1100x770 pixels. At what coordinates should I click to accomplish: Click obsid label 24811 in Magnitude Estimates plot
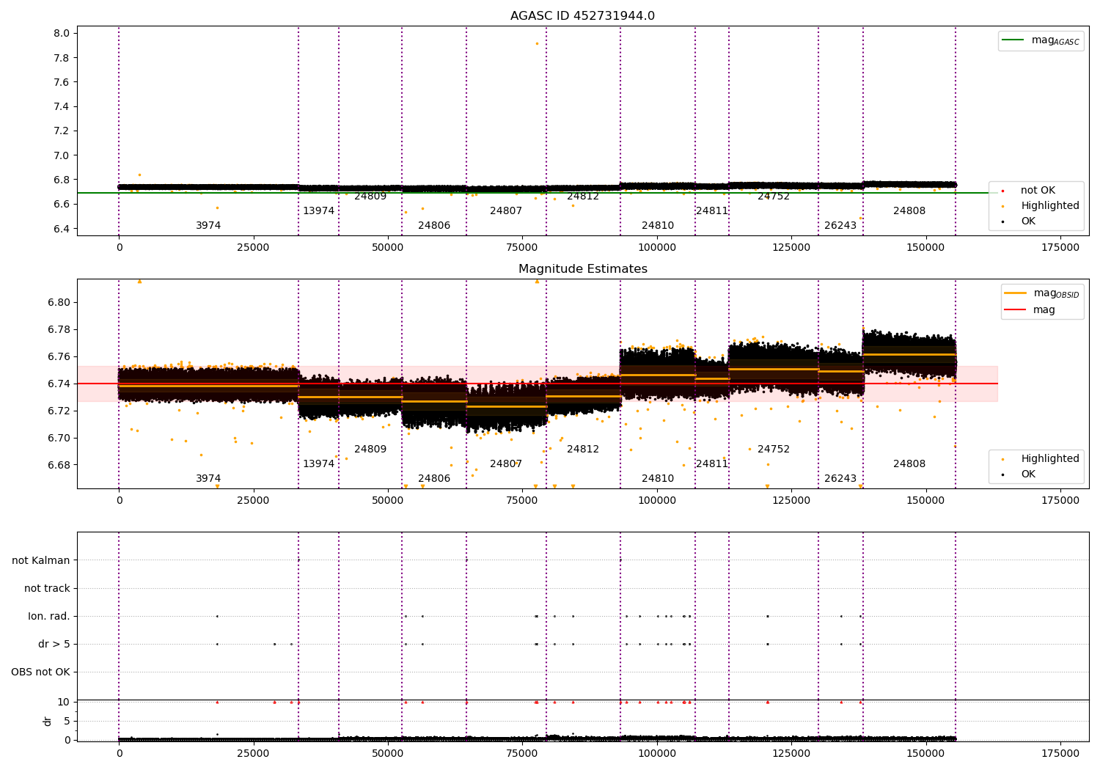pyautogui.click(x=712, y=463)
